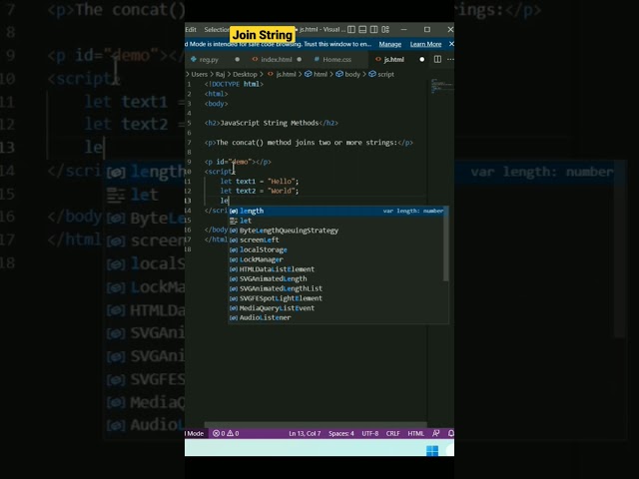Open Customize Layout icon in title bar
This screenshot has width=639, height=479.
(385, 29)
